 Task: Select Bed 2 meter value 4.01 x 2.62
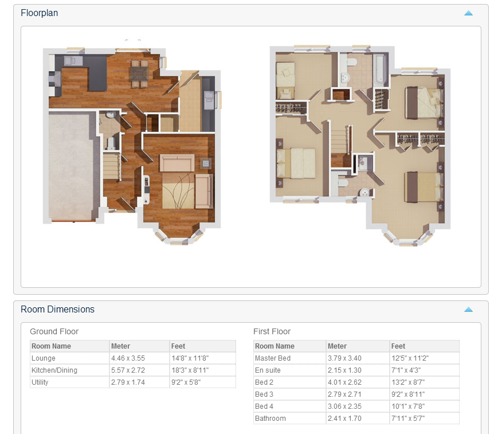pos(344,382)
